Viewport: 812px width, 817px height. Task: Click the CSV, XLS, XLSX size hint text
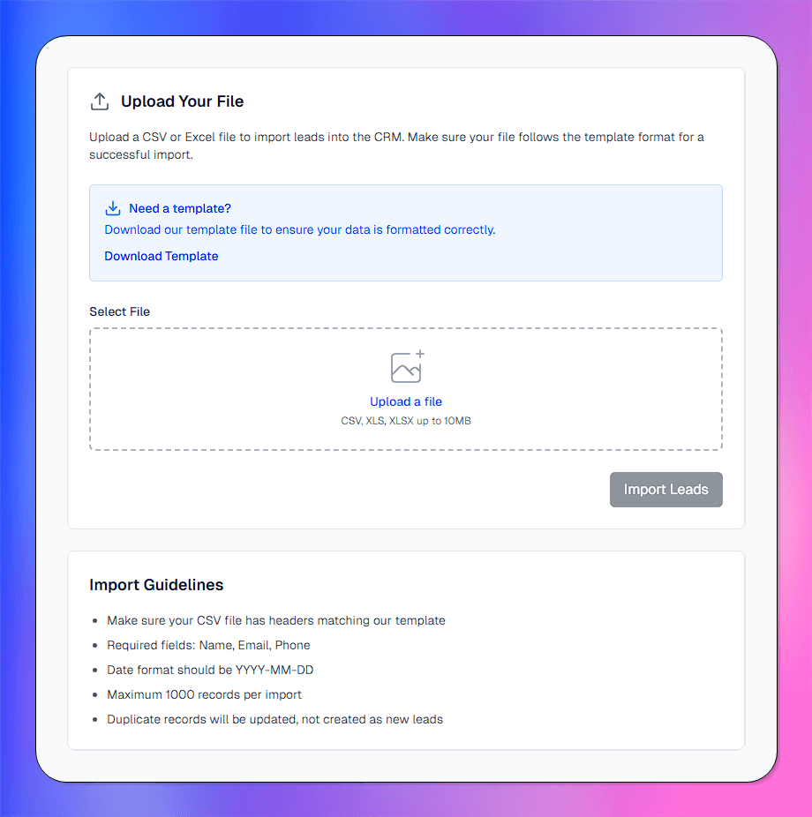pyautogui.click(x=406, y=421)
